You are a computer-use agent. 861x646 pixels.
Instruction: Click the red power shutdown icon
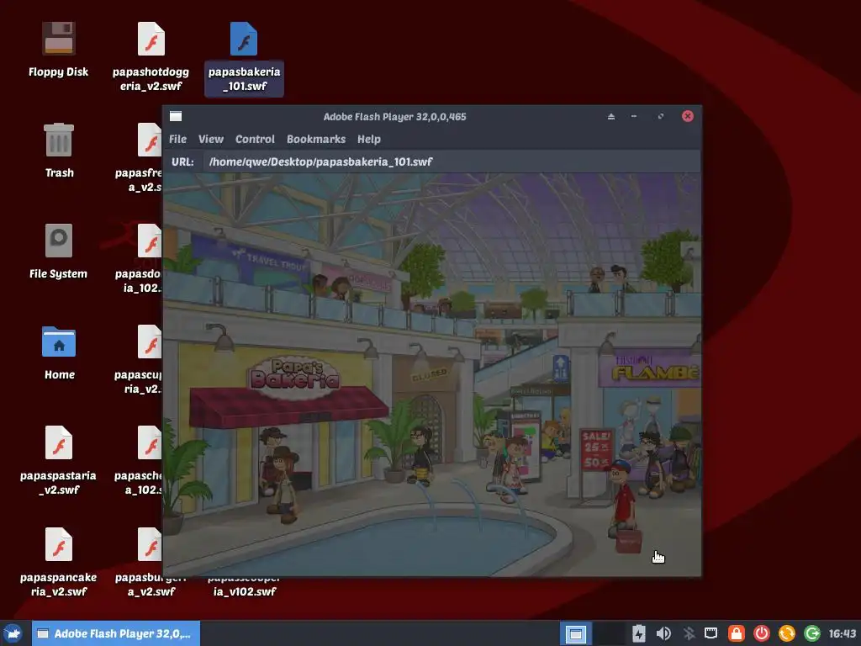[762, 634]
